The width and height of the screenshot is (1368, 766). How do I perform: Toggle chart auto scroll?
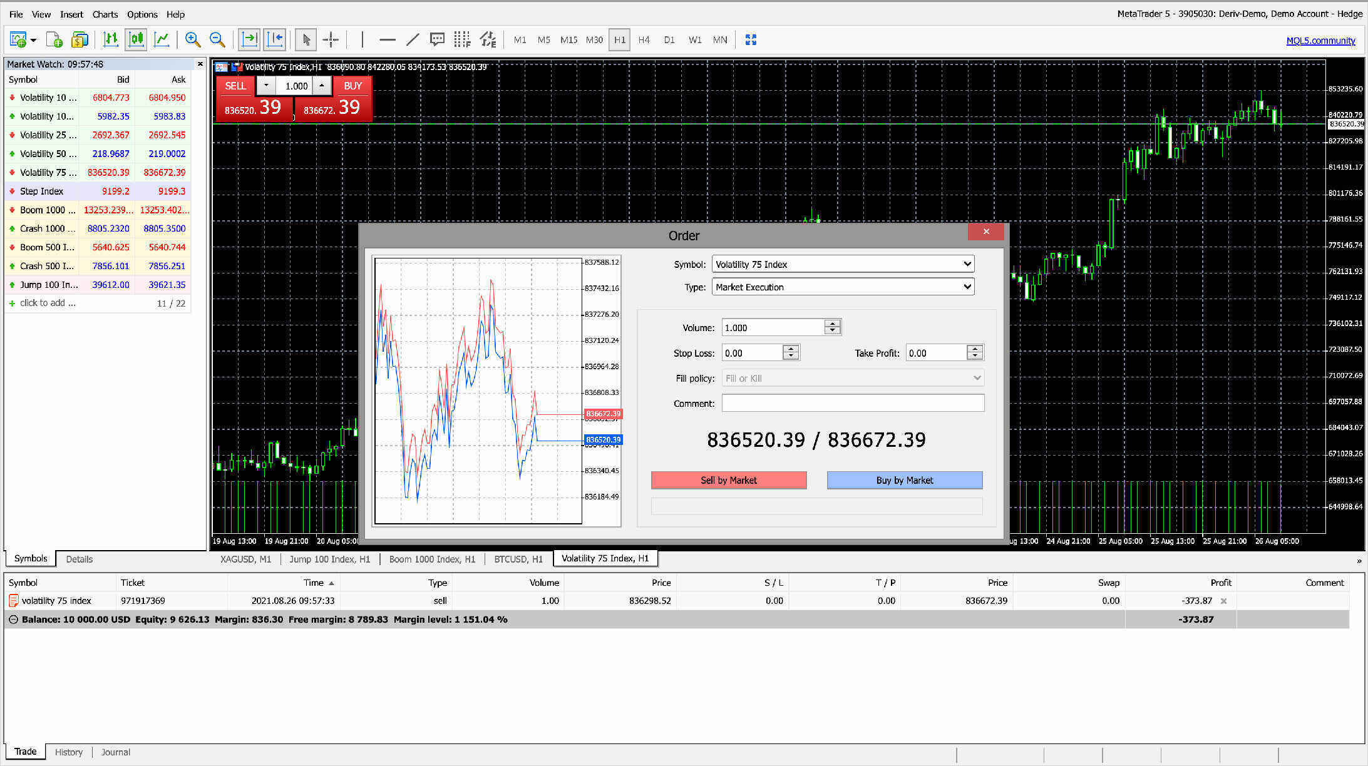pyautogui.click(x=249, y=39)
